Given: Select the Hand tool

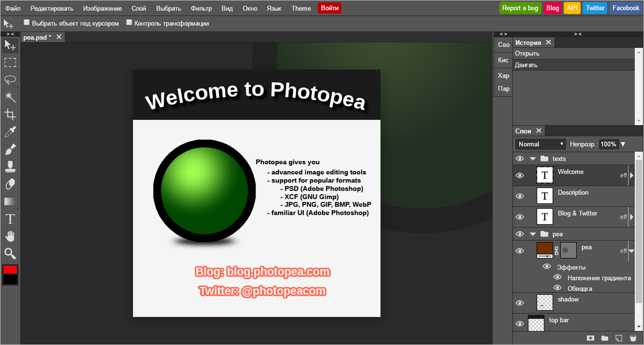Looking at the screenshot, I should [x=10, y=236].
